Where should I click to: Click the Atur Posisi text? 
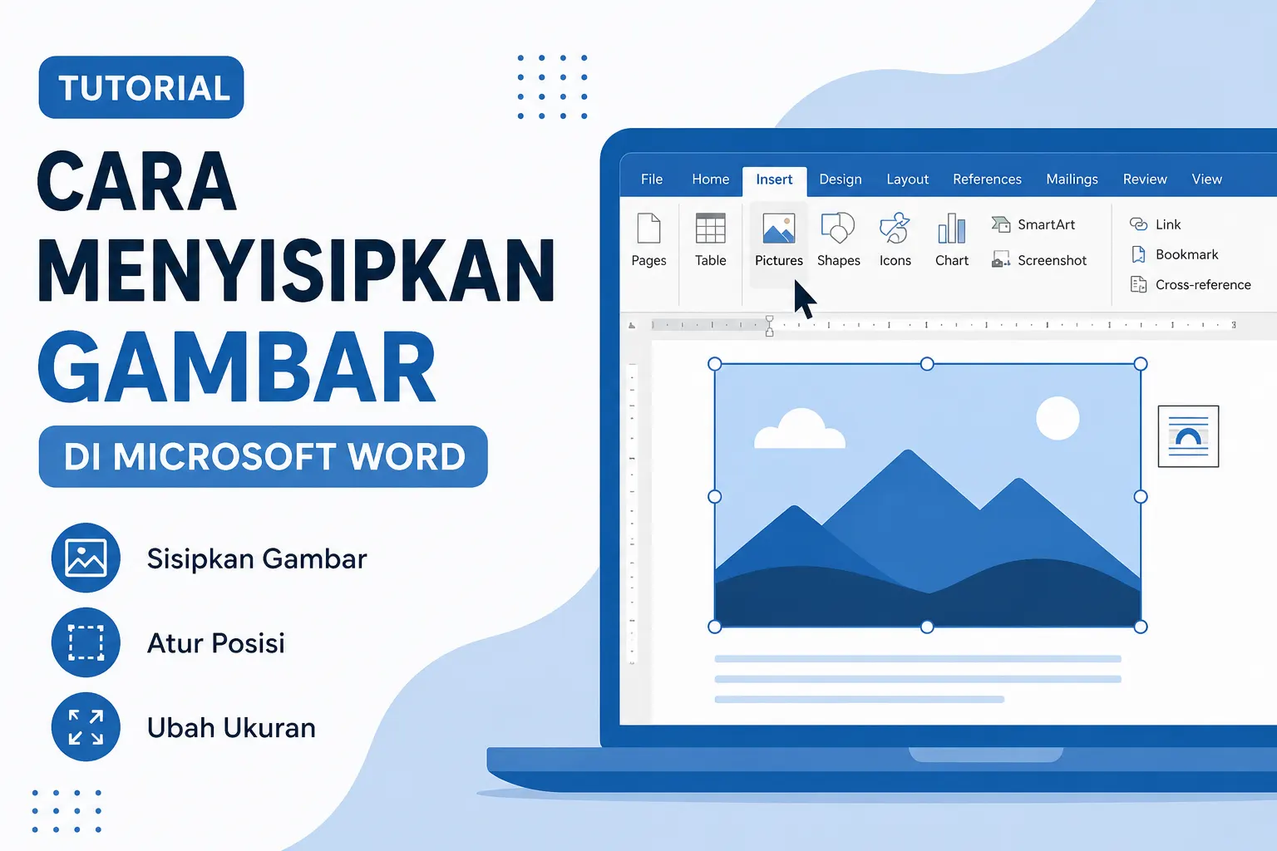tap(215, 643)
